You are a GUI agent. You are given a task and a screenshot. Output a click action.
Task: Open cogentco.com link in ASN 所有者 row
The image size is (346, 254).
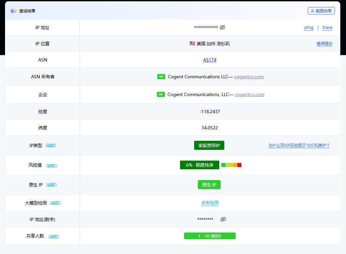249,77
